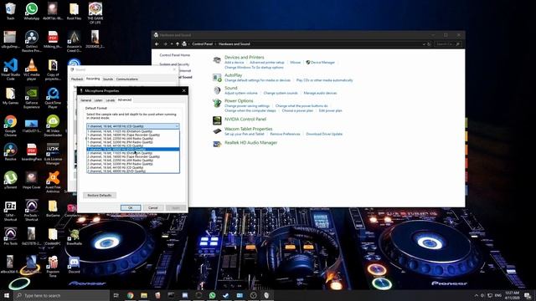Open the Devices and Printers category icon

point(217,60)
